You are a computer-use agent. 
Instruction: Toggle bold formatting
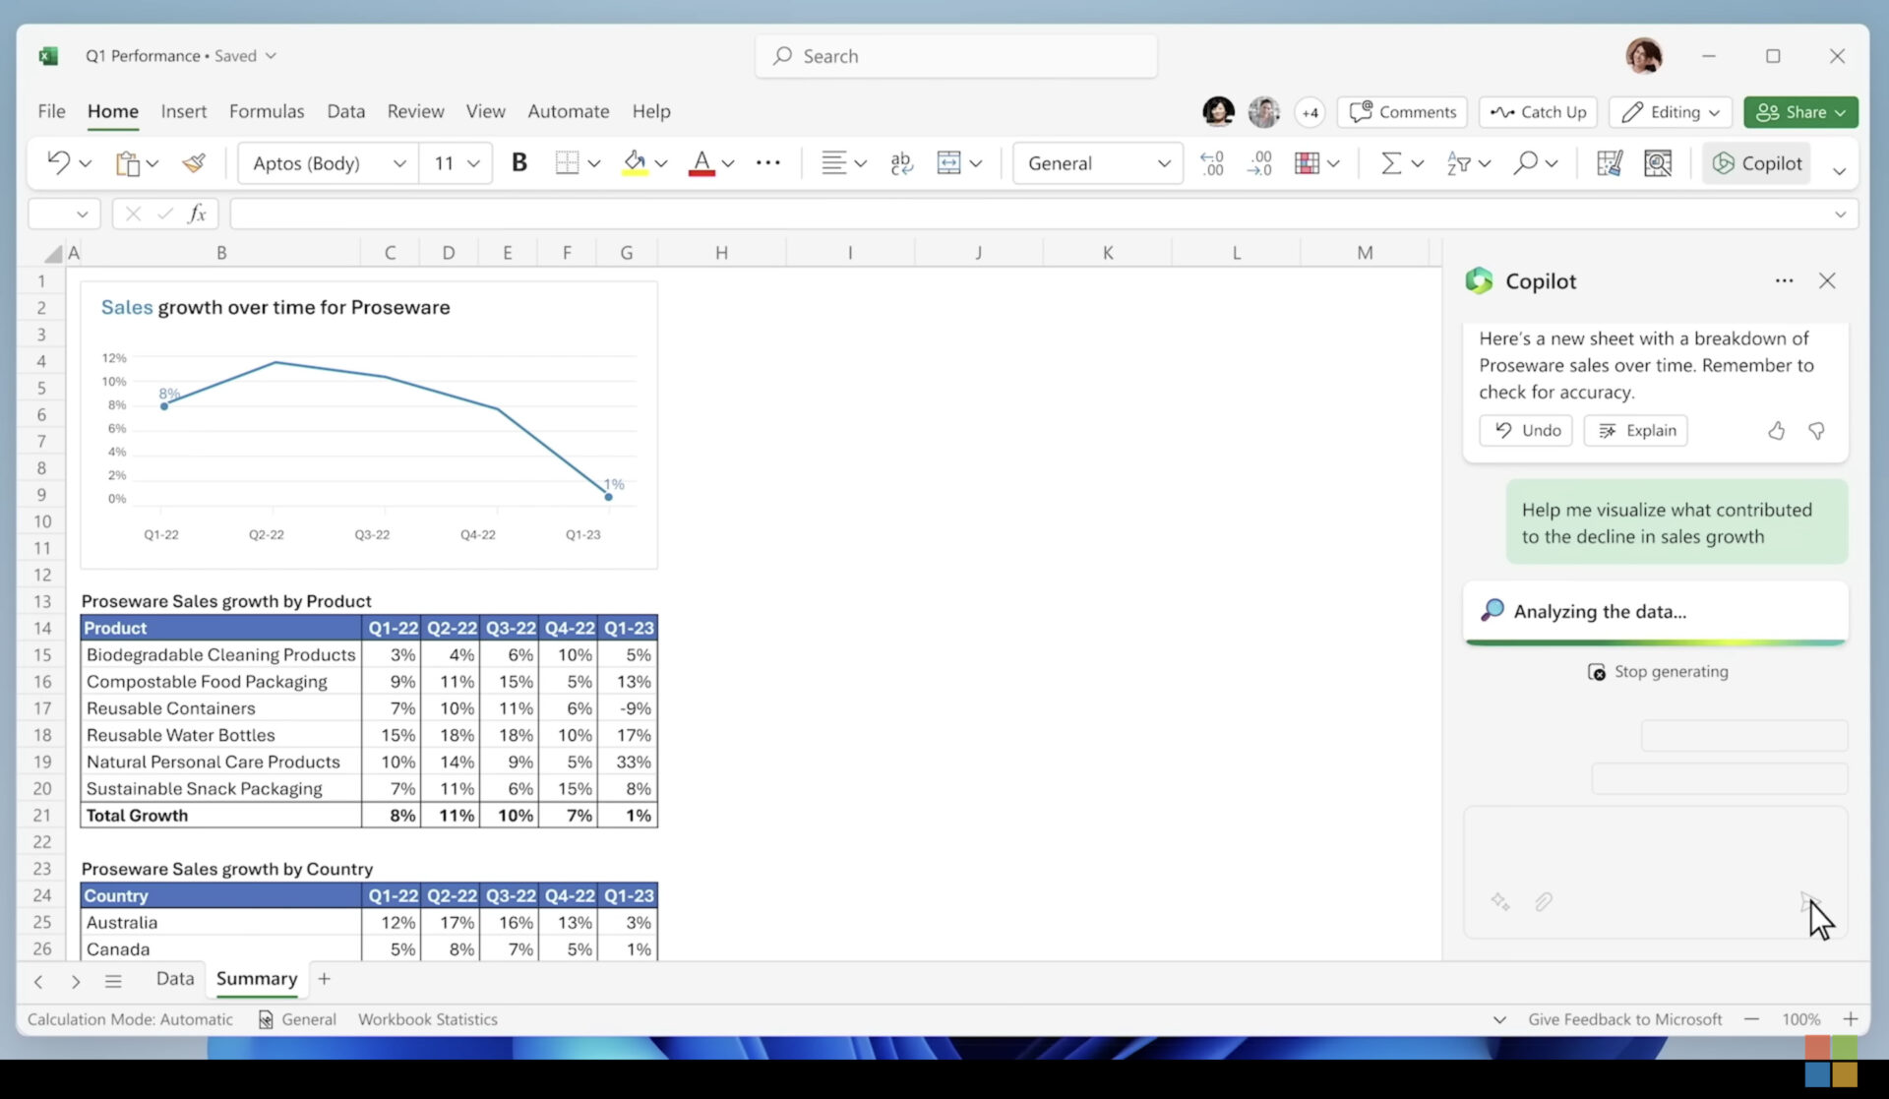(519, 163)
